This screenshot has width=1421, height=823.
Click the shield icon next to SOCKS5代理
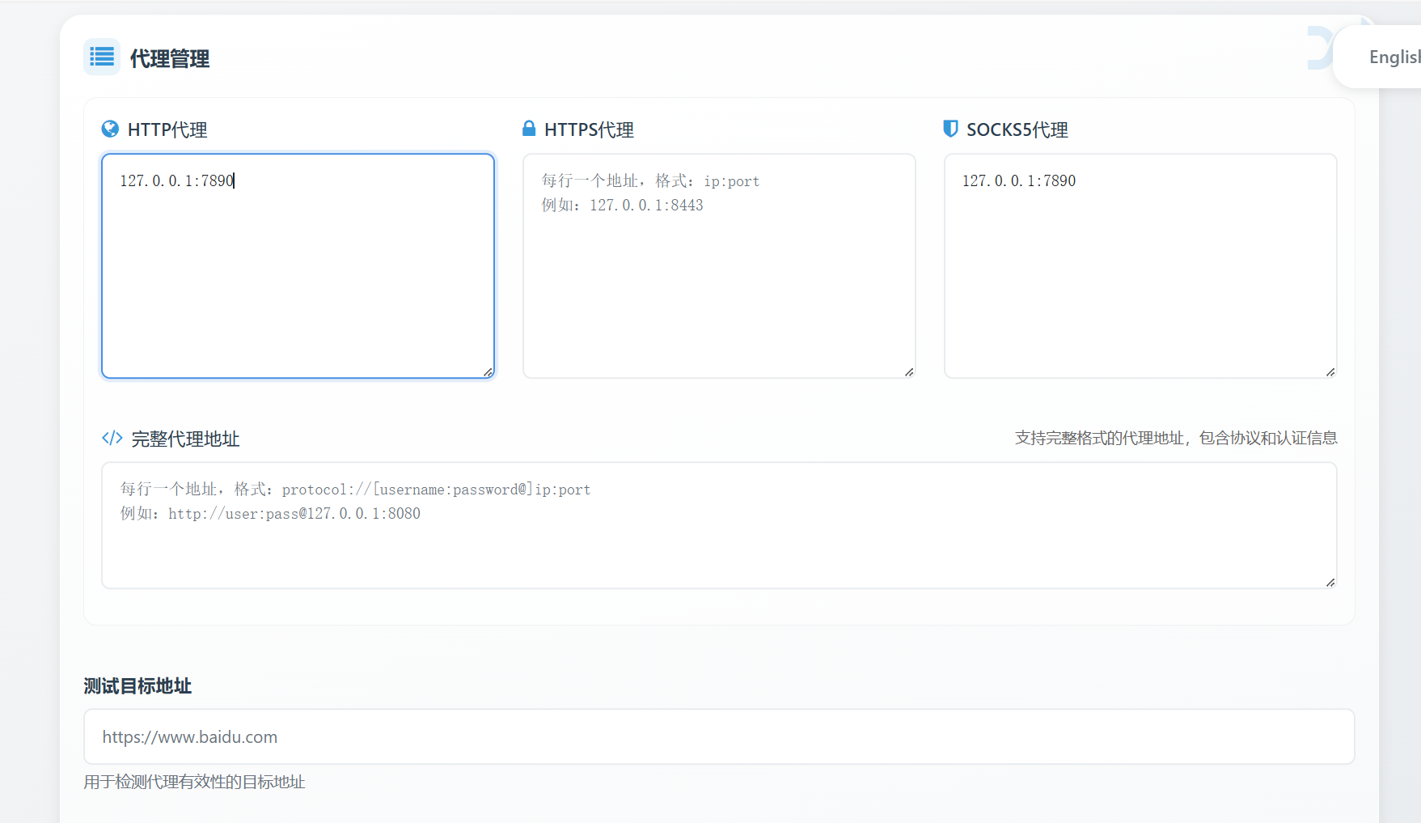950,129
